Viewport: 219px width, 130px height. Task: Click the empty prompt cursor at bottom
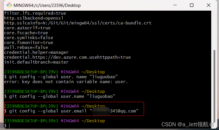(x=9, y=126)
